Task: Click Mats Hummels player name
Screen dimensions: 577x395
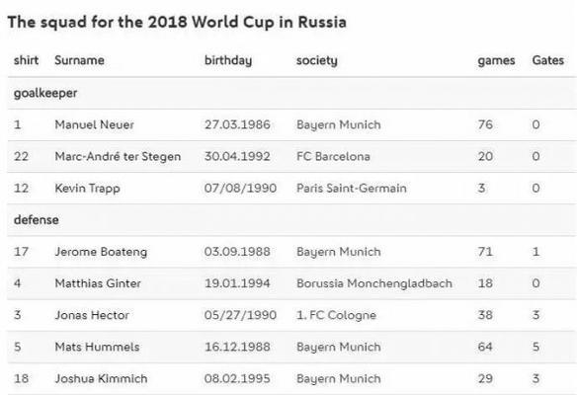Action: click(x=97, y=347)
